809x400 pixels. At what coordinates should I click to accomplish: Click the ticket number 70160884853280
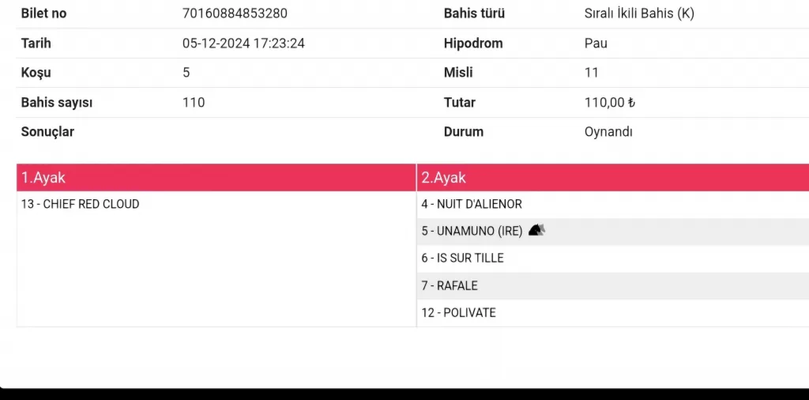[235, 13]
